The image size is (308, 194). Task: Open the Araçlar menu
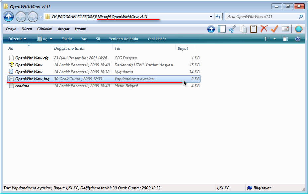click(x=64, y=29)
